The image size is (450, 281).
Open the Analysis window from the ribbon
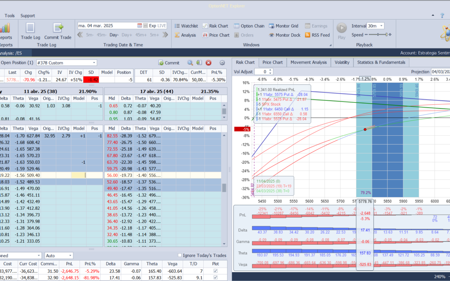point(185,35)
